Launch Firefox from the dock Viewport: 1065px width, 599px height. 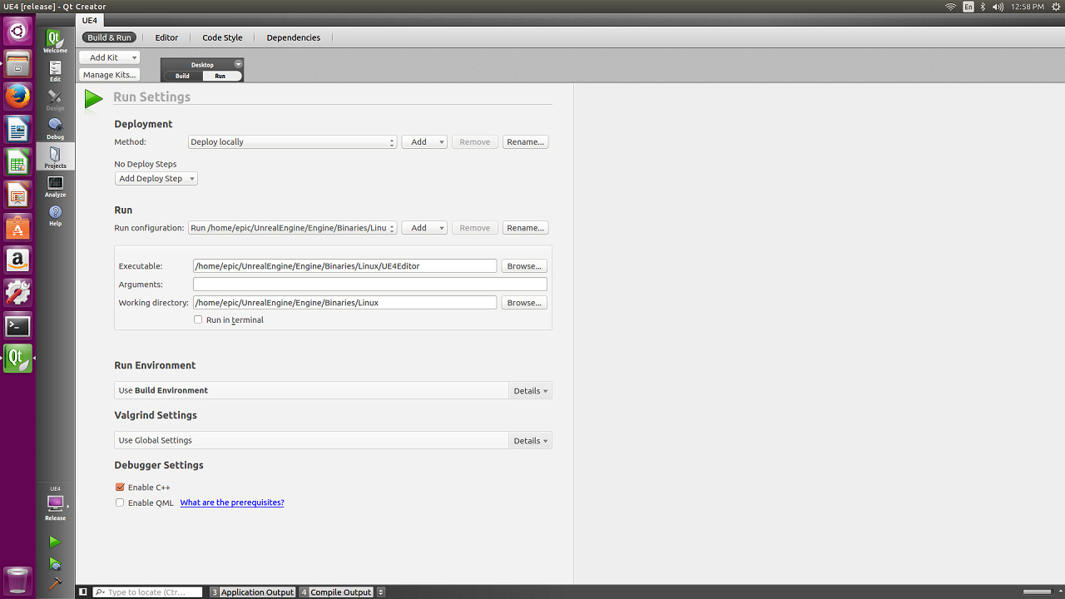coord(17,97)
